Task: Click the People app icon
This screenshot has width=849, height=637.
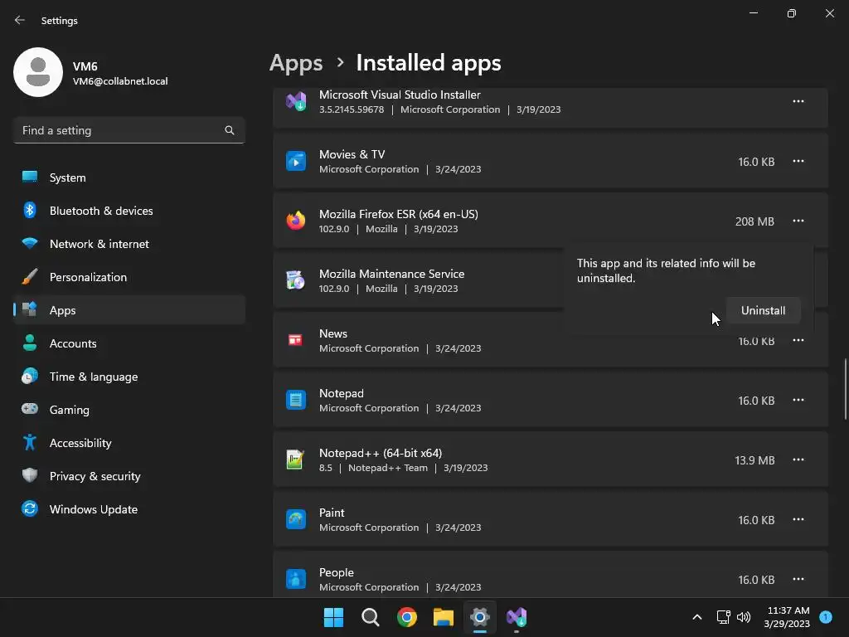Action: click(296, 578)
